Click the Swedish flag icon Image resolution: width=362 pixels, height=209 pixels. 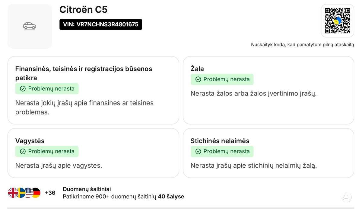pos(21,193)
